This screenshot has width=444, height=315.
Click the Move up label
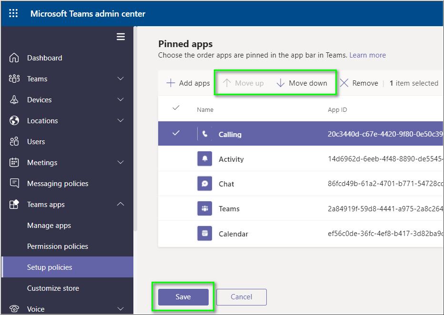[x=249, y=83]
